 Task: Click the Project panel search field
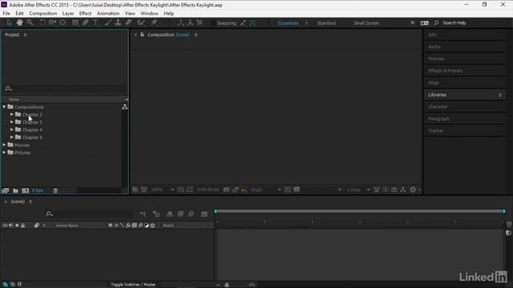click(66, 89)
